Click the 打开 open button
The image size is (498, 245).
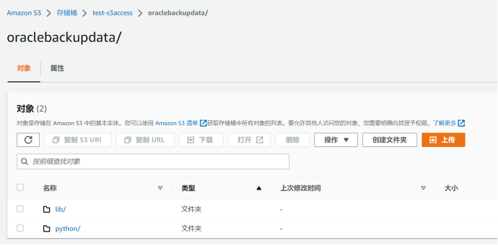click(249, 140)
